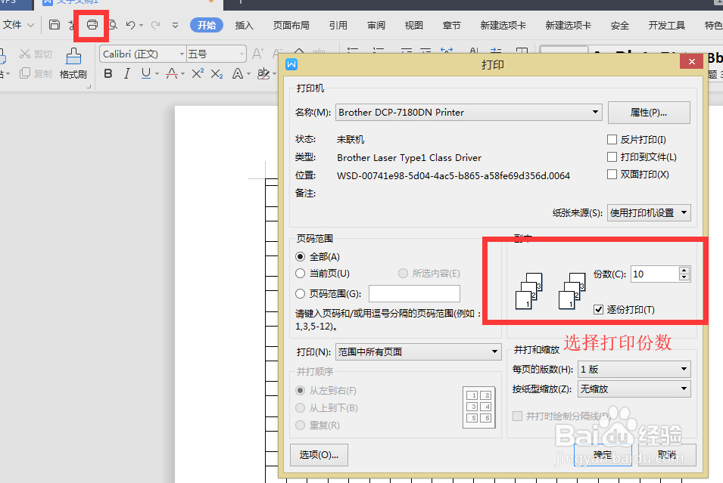Screen dimensions: 723x483
Task: Open print preview with the magnifier icon
Action: [112, 25]
